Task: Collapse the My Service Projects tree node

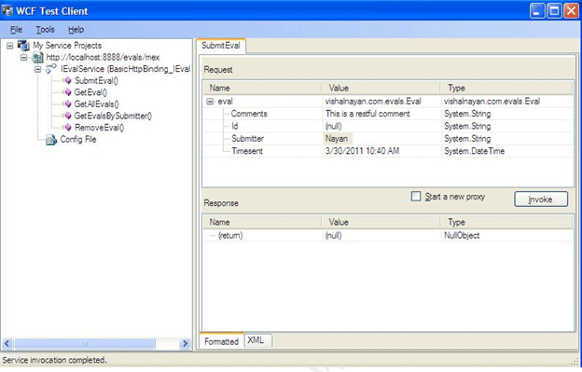Action: (x=10, y=46)
